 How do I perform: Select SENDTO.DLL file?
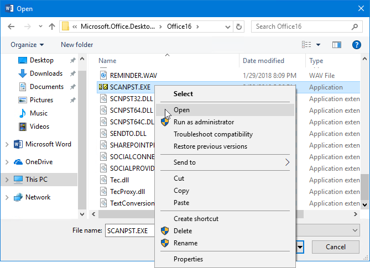128,133
